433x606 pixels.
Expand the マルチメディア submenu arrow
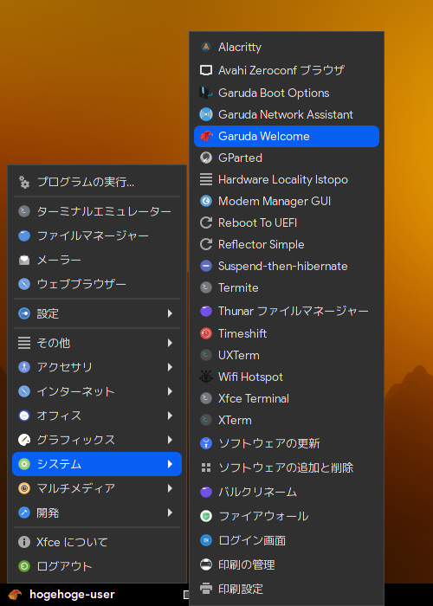pos(170,488)
